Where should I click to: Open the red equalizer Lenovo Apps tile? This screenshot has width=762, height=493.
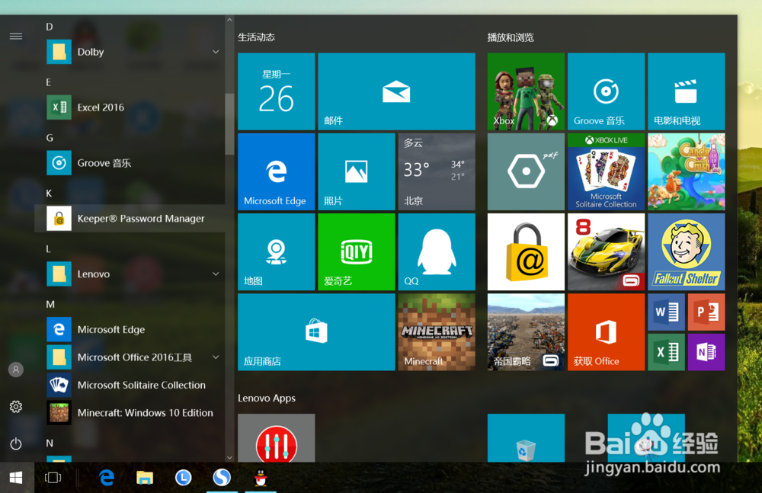(276, 437)
